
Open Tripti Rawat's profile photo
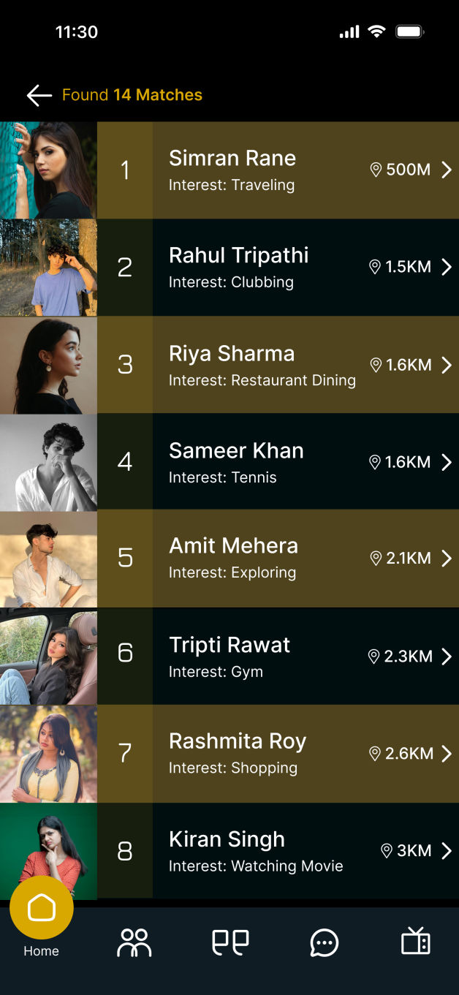pyautogui.click(x=48, y=657)
